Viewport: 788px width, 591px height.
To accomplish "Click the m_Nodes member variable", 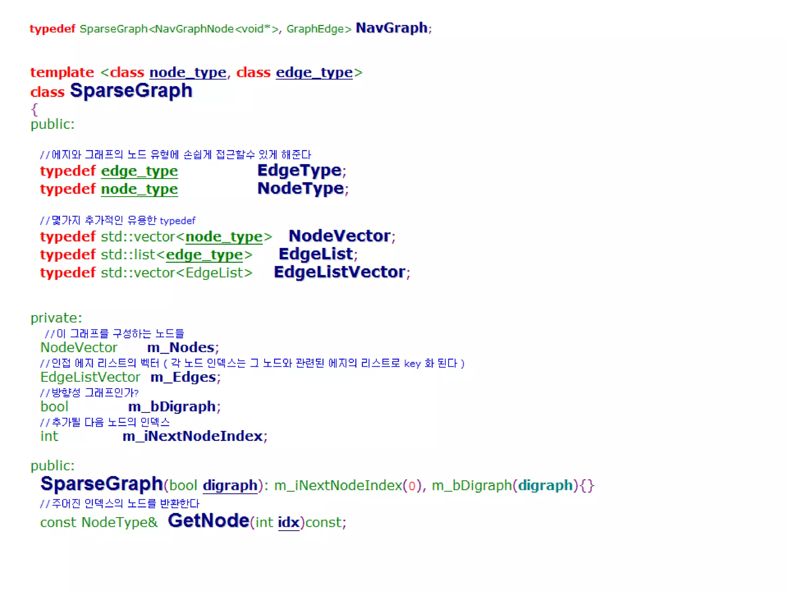I will 180,347.
